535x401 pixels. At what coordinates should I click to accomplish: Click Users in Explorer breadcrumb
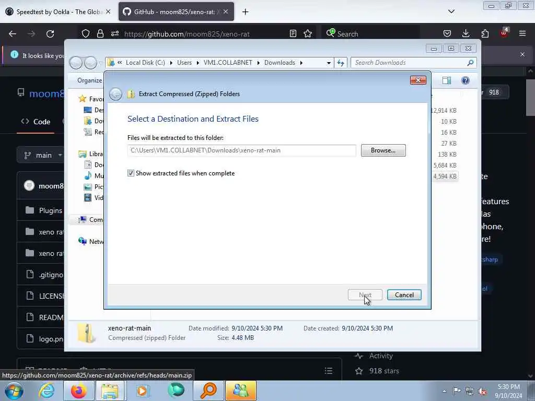(x=184, y=63)
